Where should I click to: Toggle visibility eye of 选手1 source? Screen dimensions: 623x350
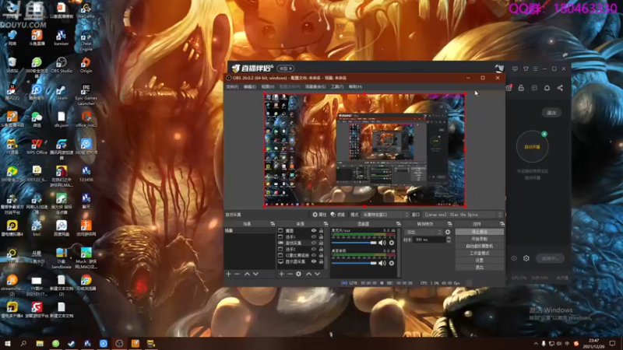pos(314,237)
